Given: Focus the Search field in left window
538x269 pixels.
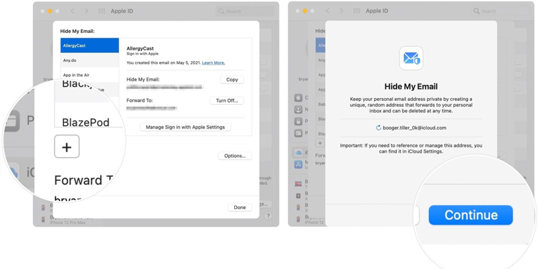Looking at the screenshot, I should 245,11.
